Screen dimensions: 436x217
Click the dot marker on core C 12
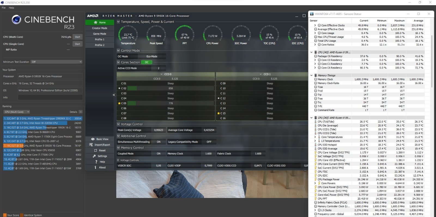click(x=219, y=98)
